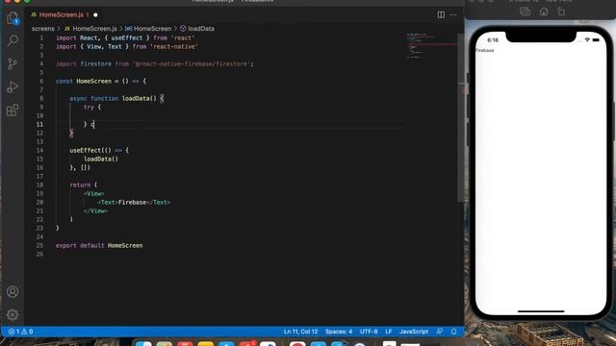
Task: Click the HomeScreen.js breadcrumb item
Action: pyautogui.click(x=91, y=29)
